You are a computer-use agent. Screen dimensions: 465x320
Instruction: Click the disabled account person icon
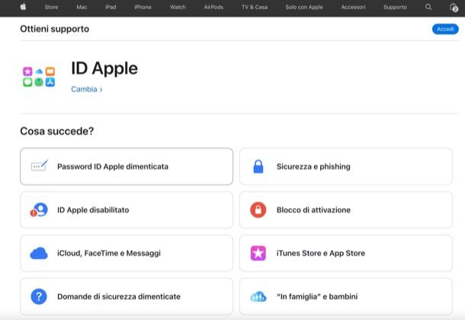(39, 210)
